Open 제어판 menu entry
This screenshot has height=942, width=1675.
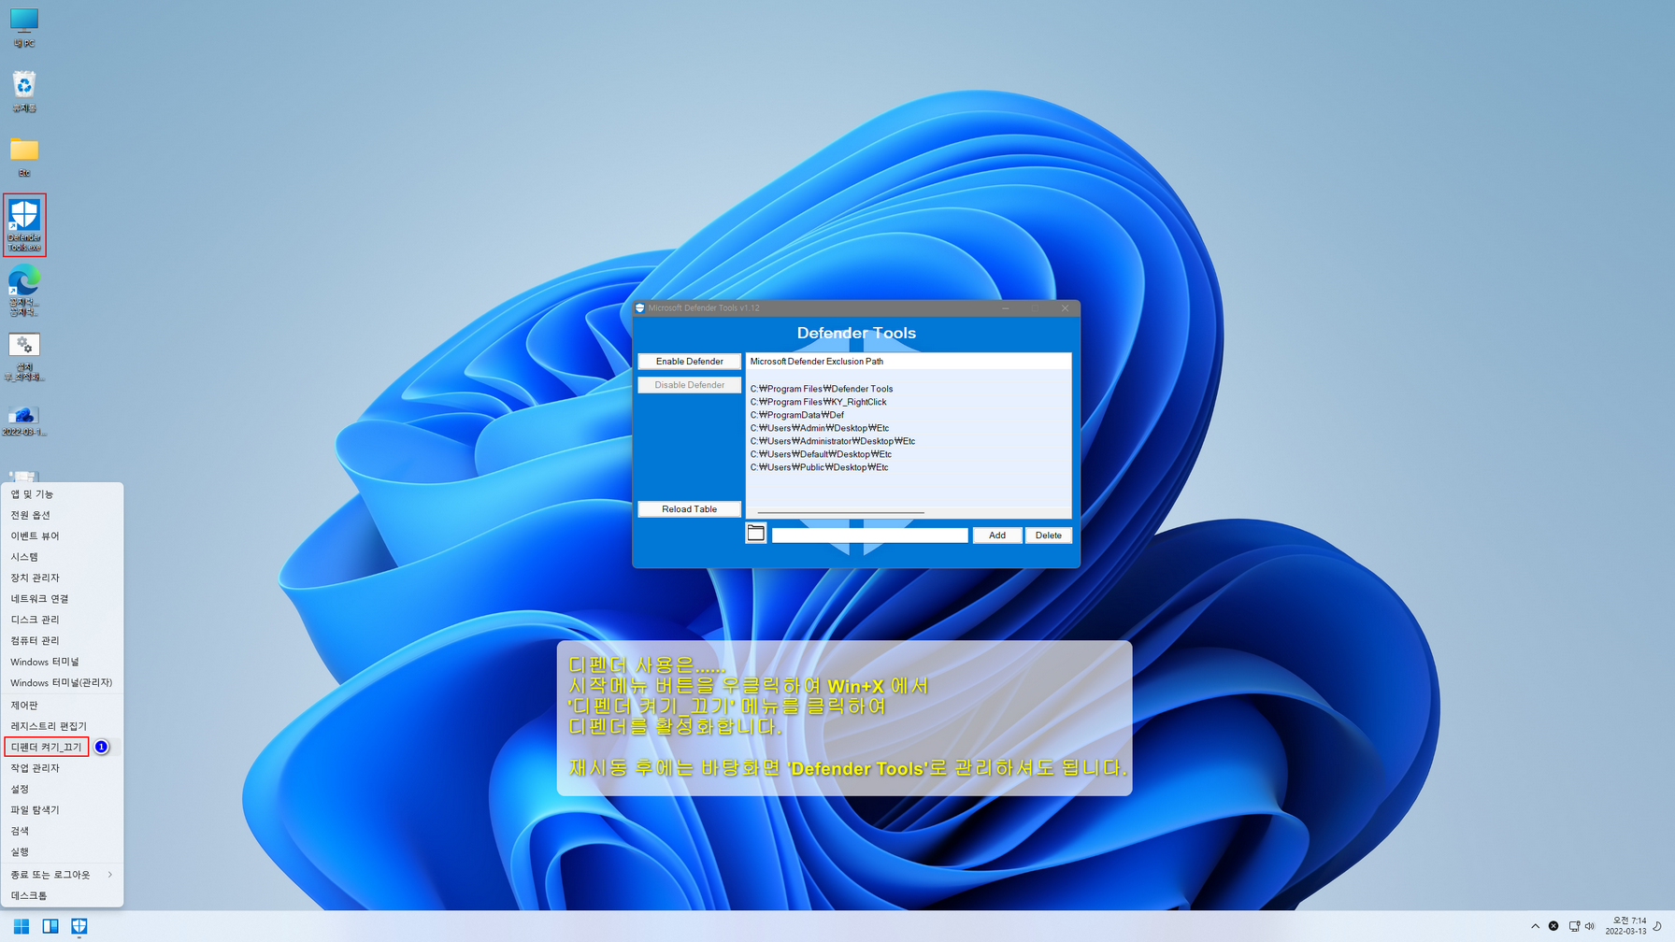[62, 705]
